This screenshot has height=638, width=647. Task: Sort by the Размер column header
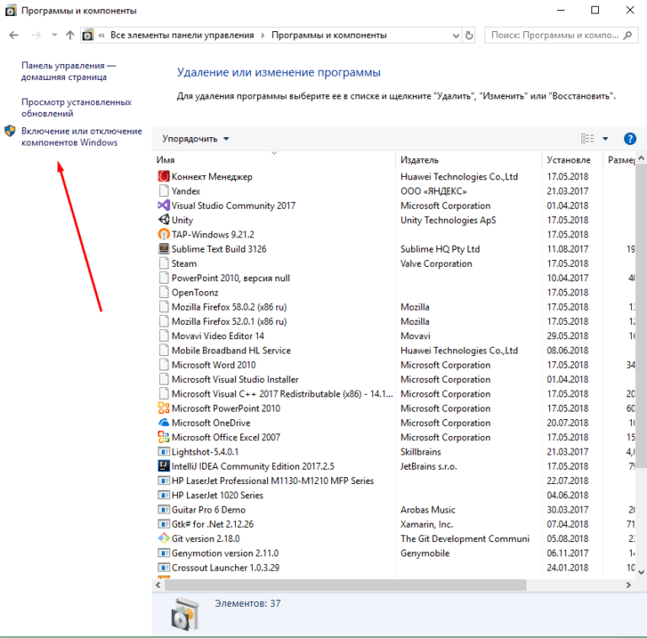pos(620,160)
